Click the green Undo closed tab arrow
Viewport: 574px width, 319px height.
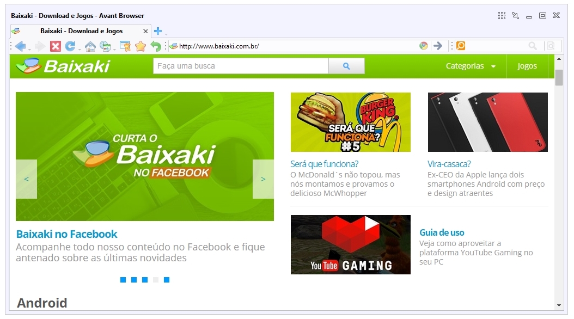[156, 46]
